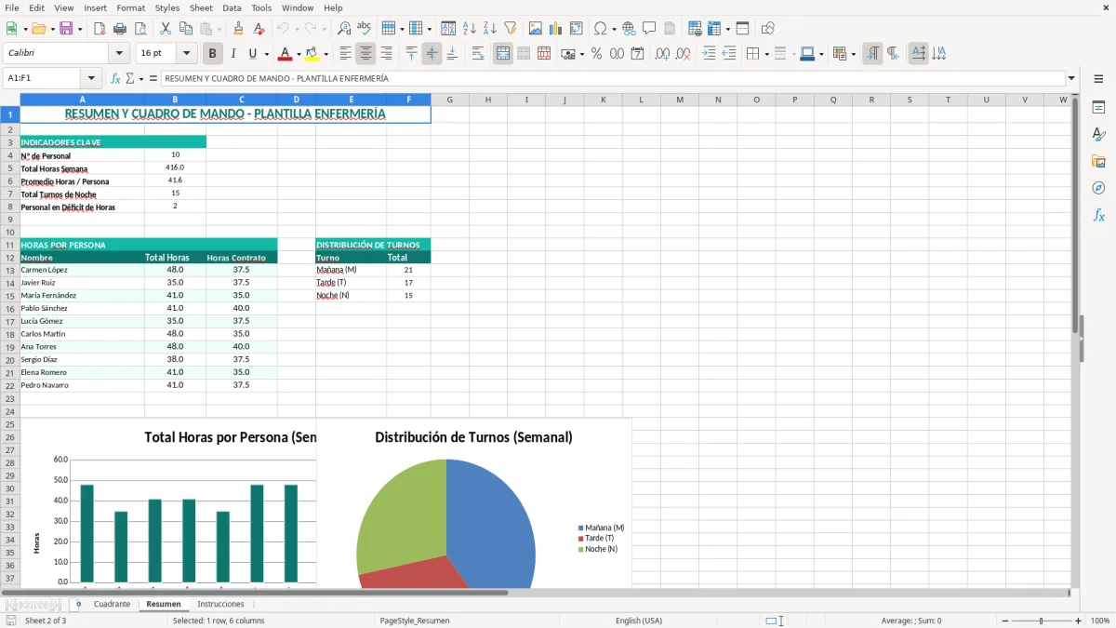1116x628 pixels.
Task: Insert Image icon
Action: click(536, 29)
